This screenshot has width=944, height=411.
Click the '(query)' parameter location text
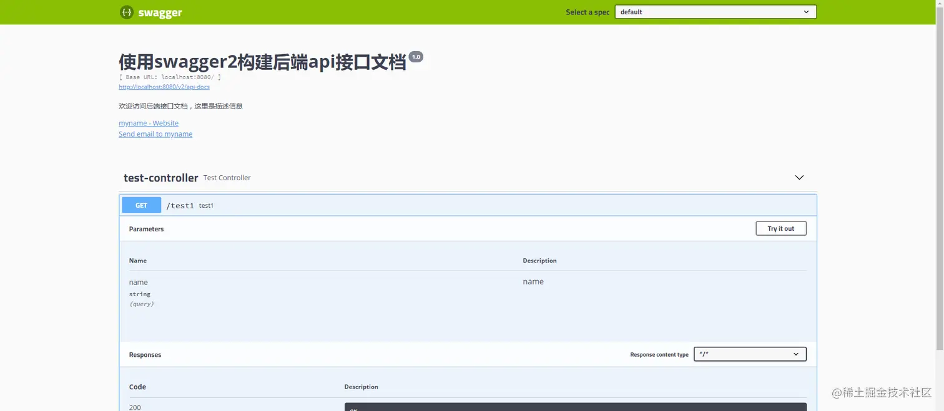142,304
